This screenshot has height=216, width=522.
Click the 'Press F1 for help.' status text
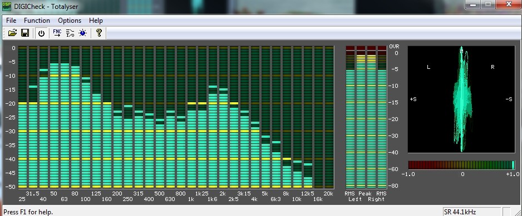coord(28,212)
